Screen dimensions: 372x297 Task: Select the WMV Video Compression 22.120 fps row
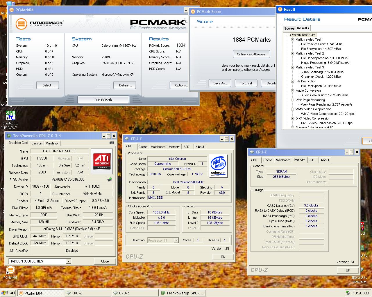[327, 114]
